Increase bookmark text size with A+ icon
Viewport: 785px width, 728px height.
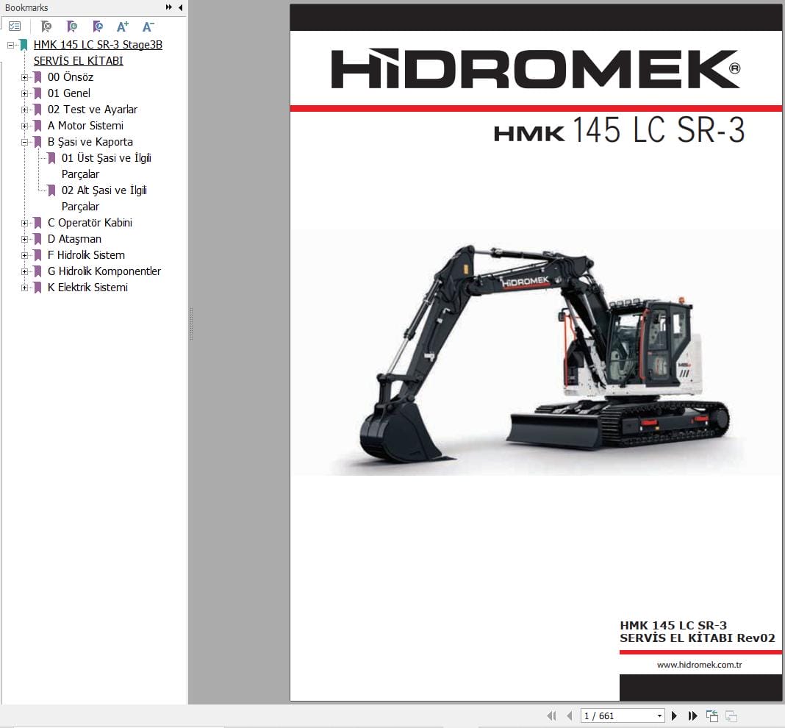click(123, 26)
